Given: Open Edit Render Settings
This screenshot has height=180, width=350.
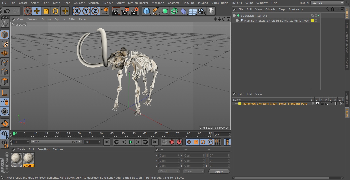Looking at the screenshot, I should [x=135, y=11].
